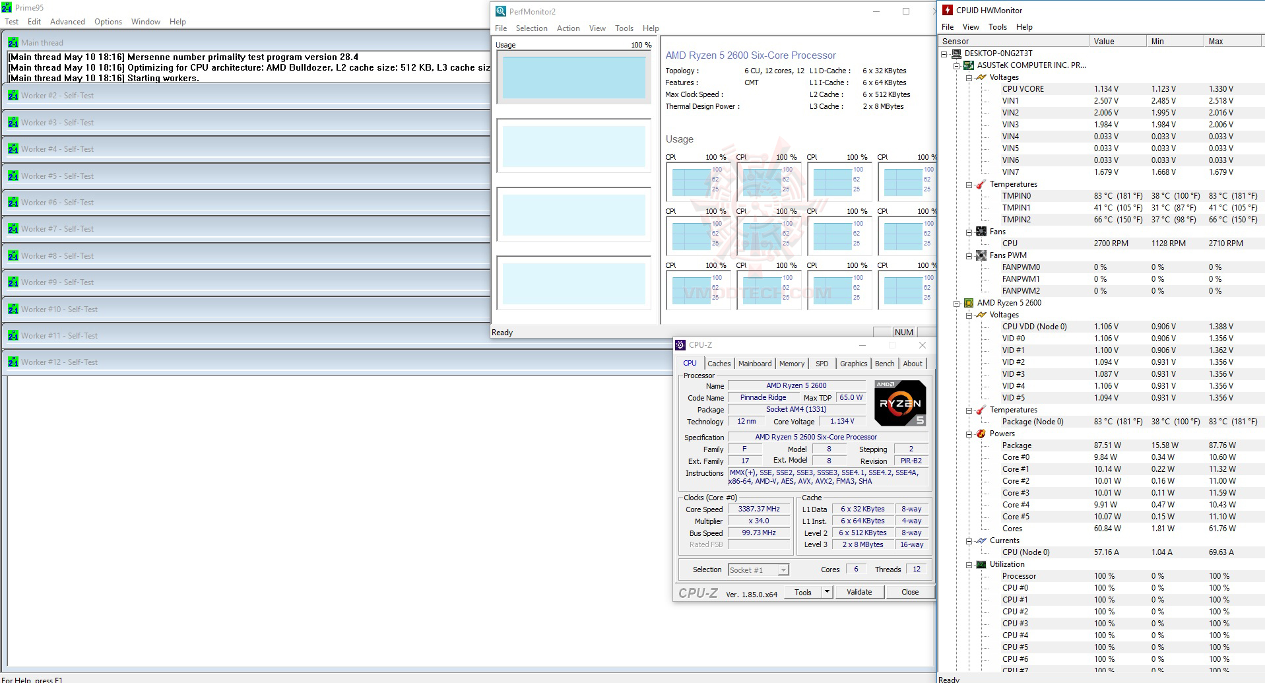
Task: Click the icon beside Utilization
Action: pos(981,564)
